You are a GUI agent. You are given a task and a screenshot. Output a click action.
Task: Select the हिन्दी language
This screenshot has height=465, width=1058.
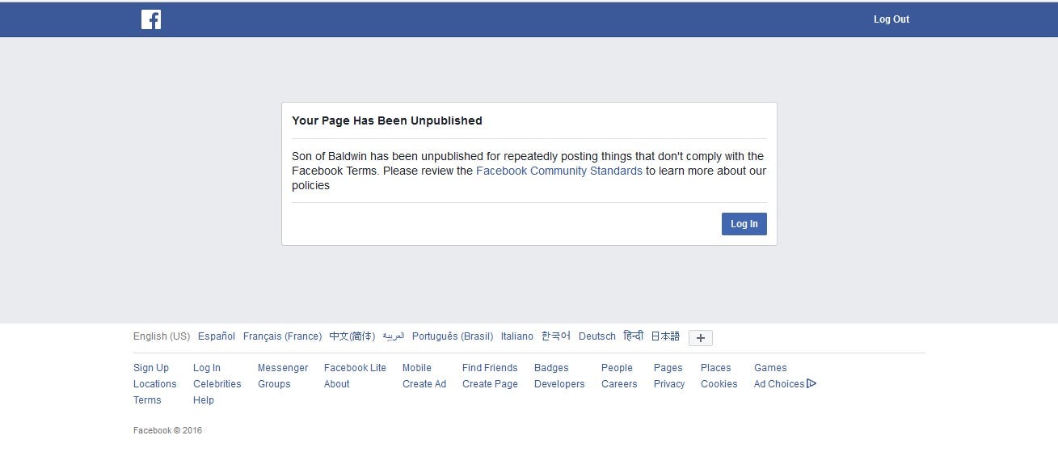click(x=634, y=336)
